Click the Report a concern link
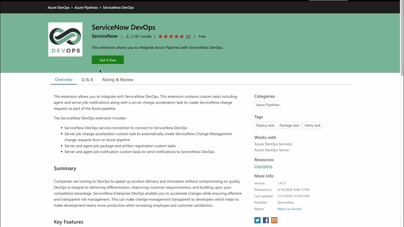This screenshot has height=227, width=404. tap(289, 209)
